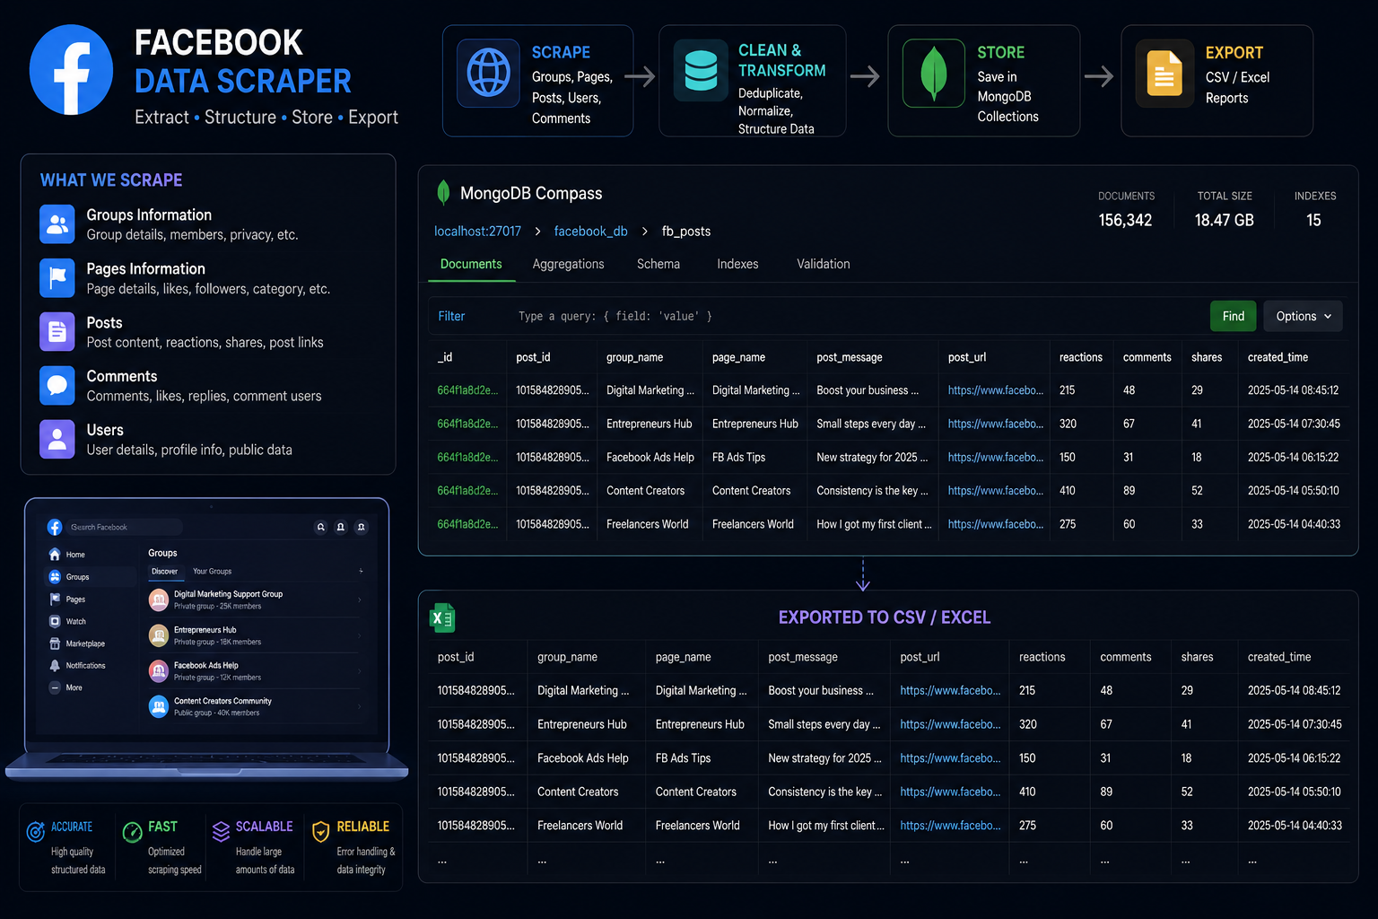Screen dimensions: 1378x919
Task: Click the Fast speedometer icon
Action: click(133, 832)
